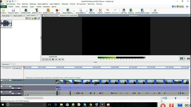
Task: Hide the Видео дорожка 1 track
Action: pos(4,80)
